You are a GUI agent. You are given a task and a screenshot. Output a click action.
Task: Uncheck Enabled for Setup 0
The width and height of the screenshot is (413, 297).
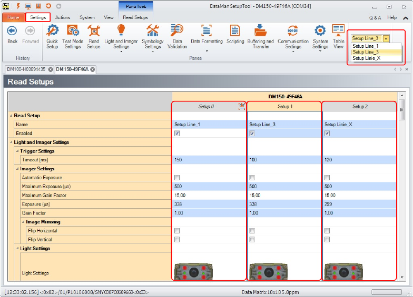[177, 134]
